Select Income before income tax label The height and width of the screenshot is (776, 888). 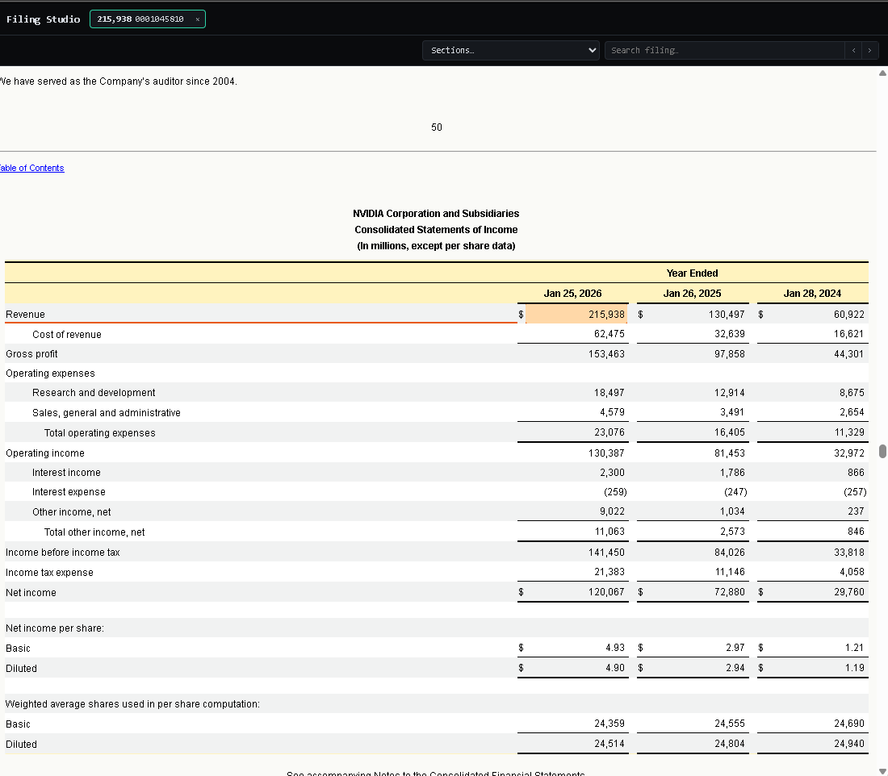62,553
